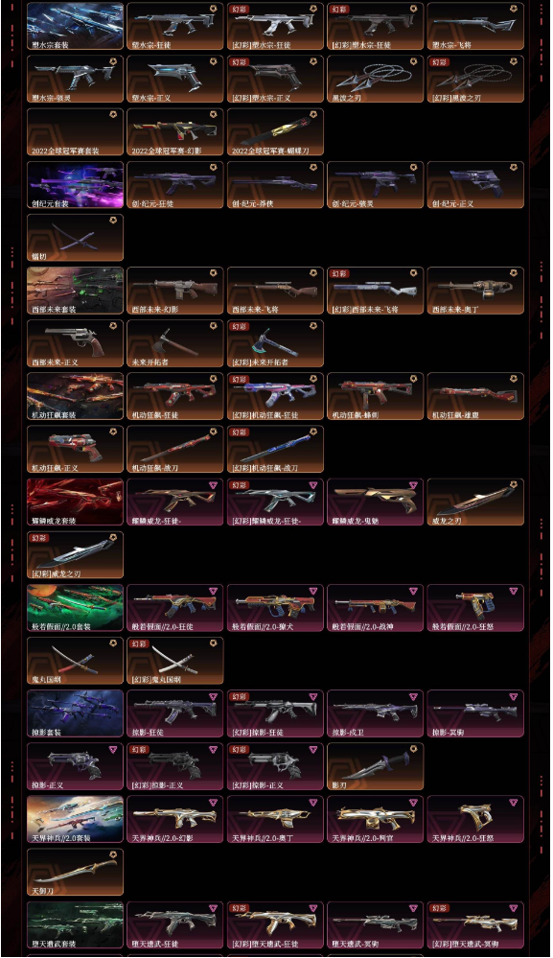Choose the 般若假面//2.0-战神 rifle card
The width and height of the screenshot is (553, 958).
376,608
